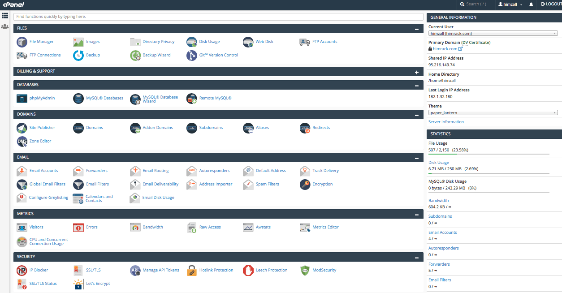This screenshot has width=562, height=293.
Task: Click the phpMyAdmin icon
Action: coord(22,98)
